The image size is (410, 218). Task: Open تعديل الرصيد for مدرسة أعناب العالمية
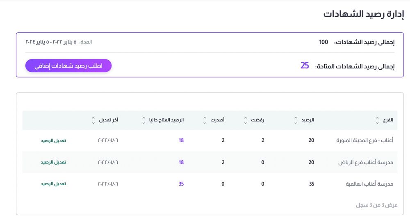point(53,184)
